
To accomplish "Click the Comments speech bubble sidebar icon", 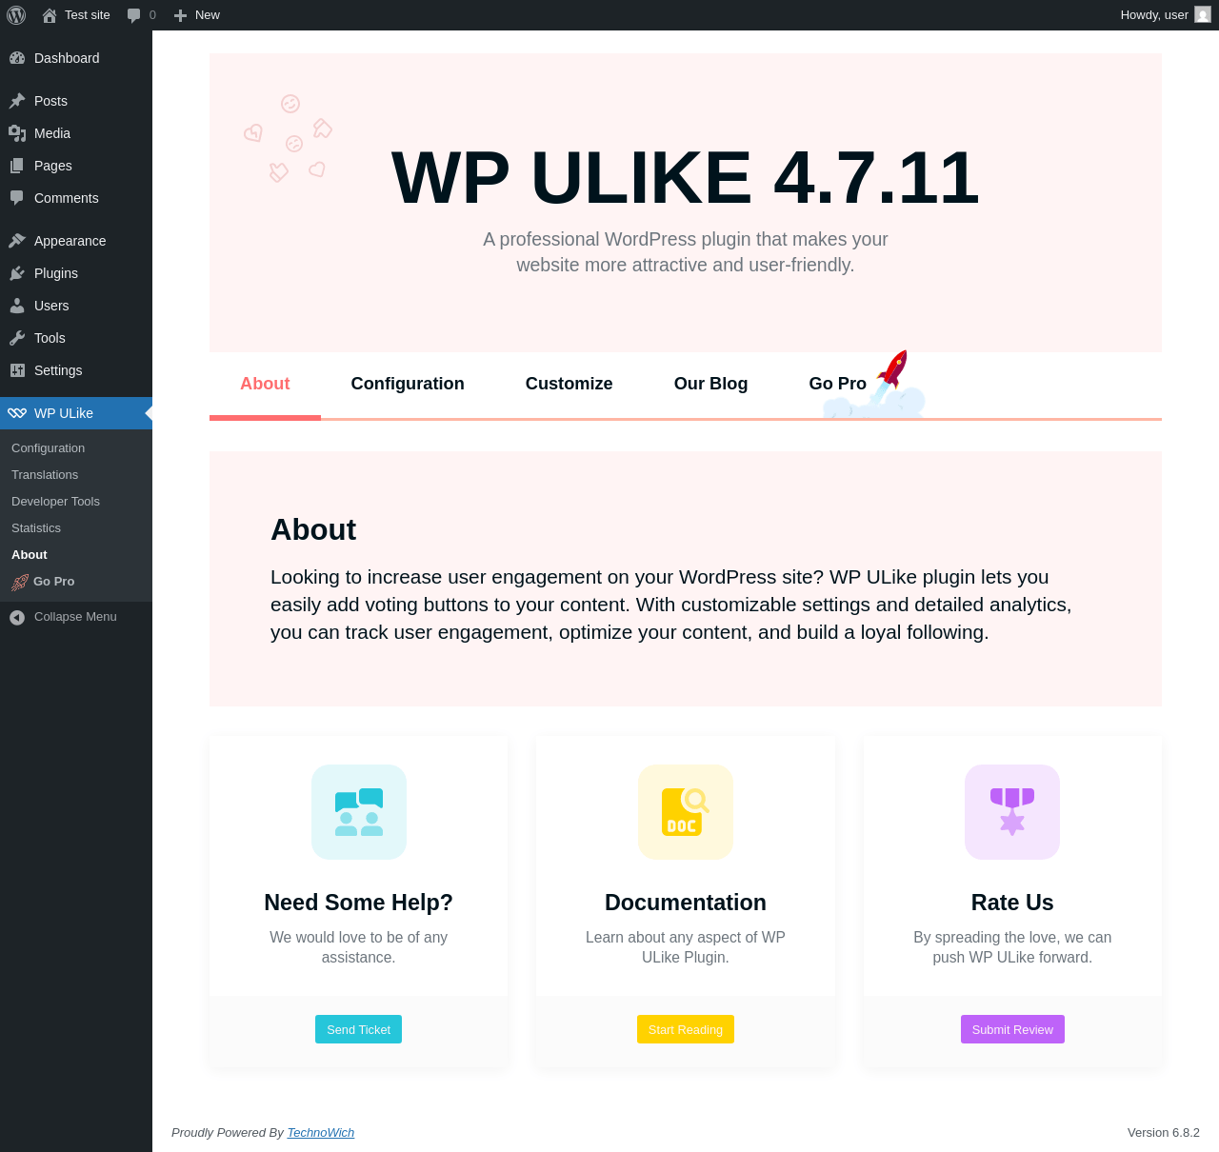I will (x=17, y=198).
